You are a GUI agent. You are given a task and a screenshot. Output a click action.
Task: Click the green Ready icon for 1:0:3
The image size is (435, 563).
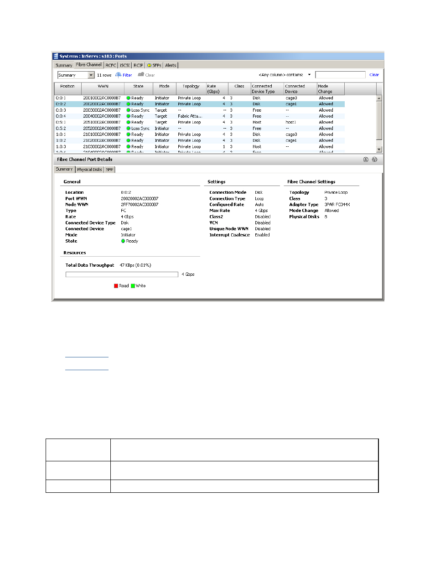pos(129,147)
